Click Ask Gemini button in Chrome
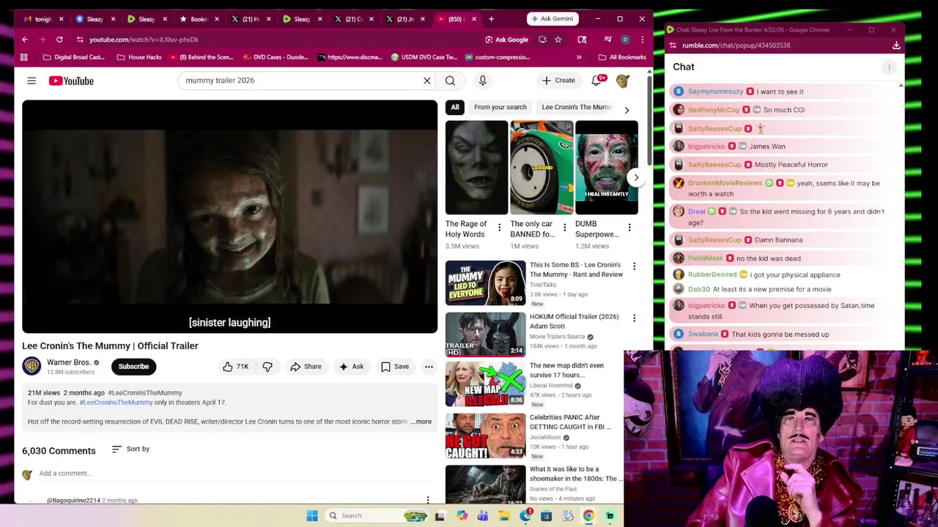The image size is (938, 527). point(553,19)
